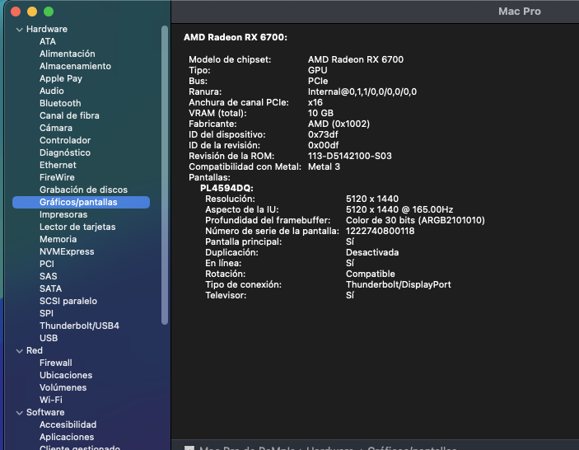Click the PCIe lane width x16
Viewport: 579px width, 450px height.
tap(315, 102)
